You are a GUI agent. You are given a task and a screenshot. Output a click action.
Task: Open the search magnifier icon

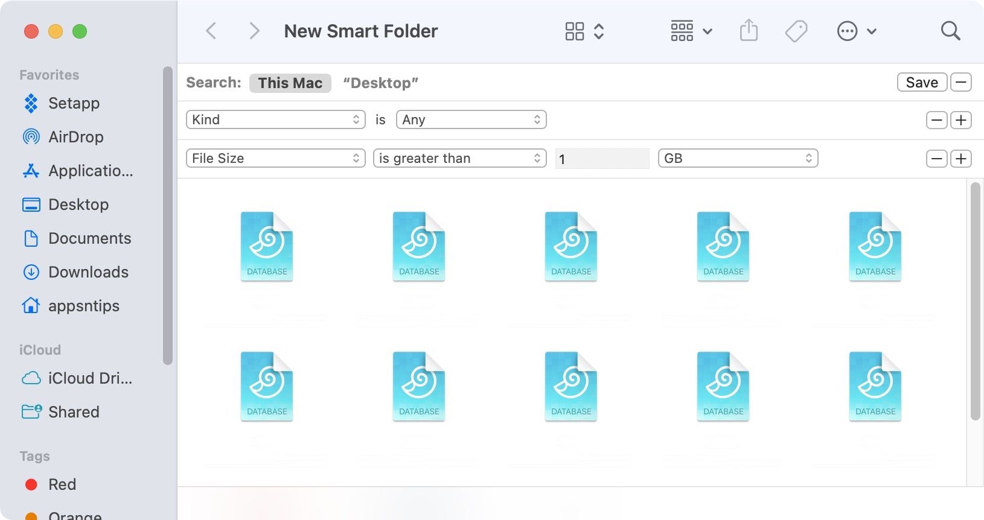[x=950, y=31]
